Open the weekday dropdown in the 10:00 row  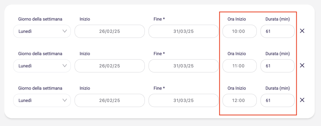coord(42,31)
